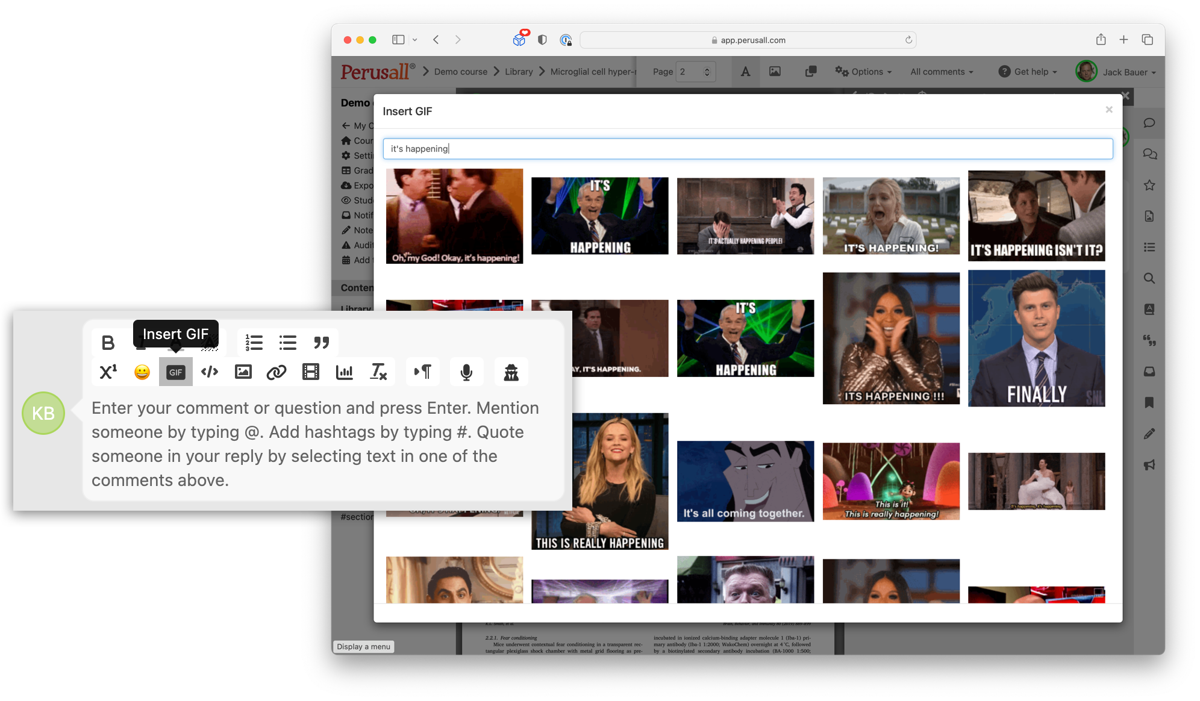The image size is (1200, 701).
Task: Reload the page in Safari
Action: (908, 40)
